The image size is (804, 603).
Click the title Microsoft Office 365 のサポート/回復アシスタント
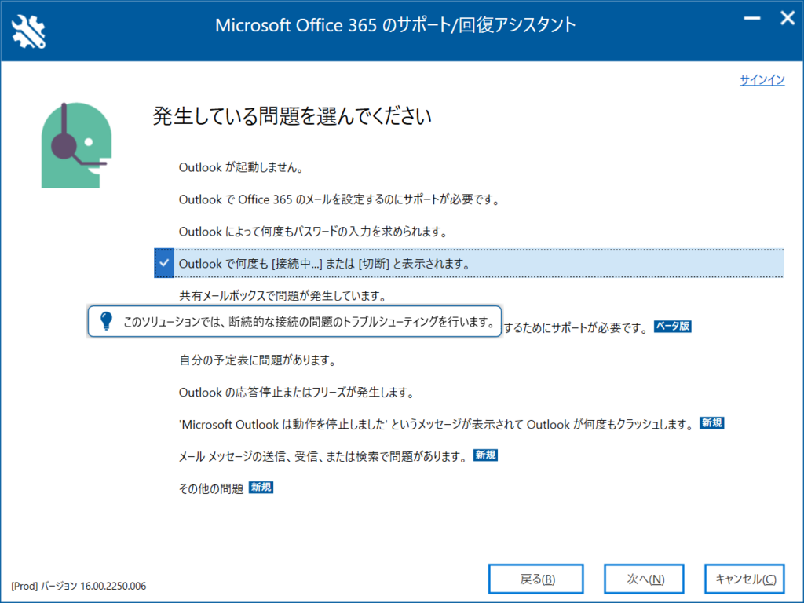[396, 25]
